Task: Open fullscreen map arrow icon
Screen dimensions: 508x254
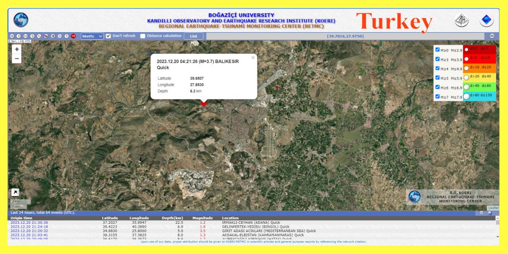Action: coord(15,192)
